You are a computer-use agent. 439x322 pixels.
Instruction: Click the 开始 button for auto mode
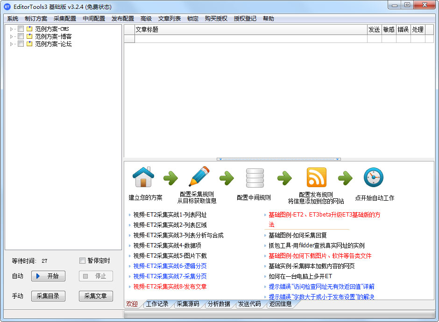tap(48, 276)
